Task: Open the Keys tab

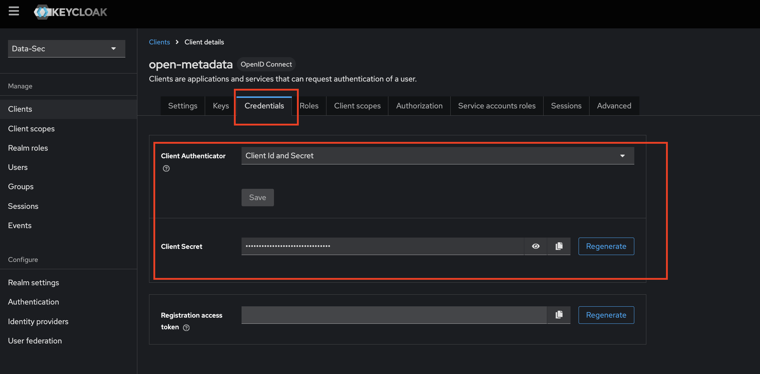Action: tap(221, 106)
